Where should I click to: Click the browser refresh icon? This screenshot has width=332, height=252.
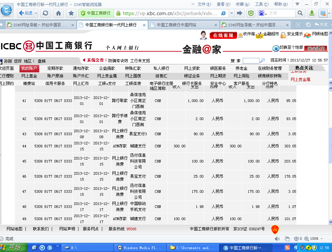point(45,13)
